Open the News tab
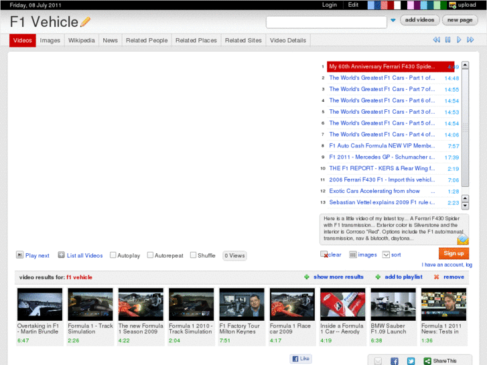 click(x=111, y=40)
